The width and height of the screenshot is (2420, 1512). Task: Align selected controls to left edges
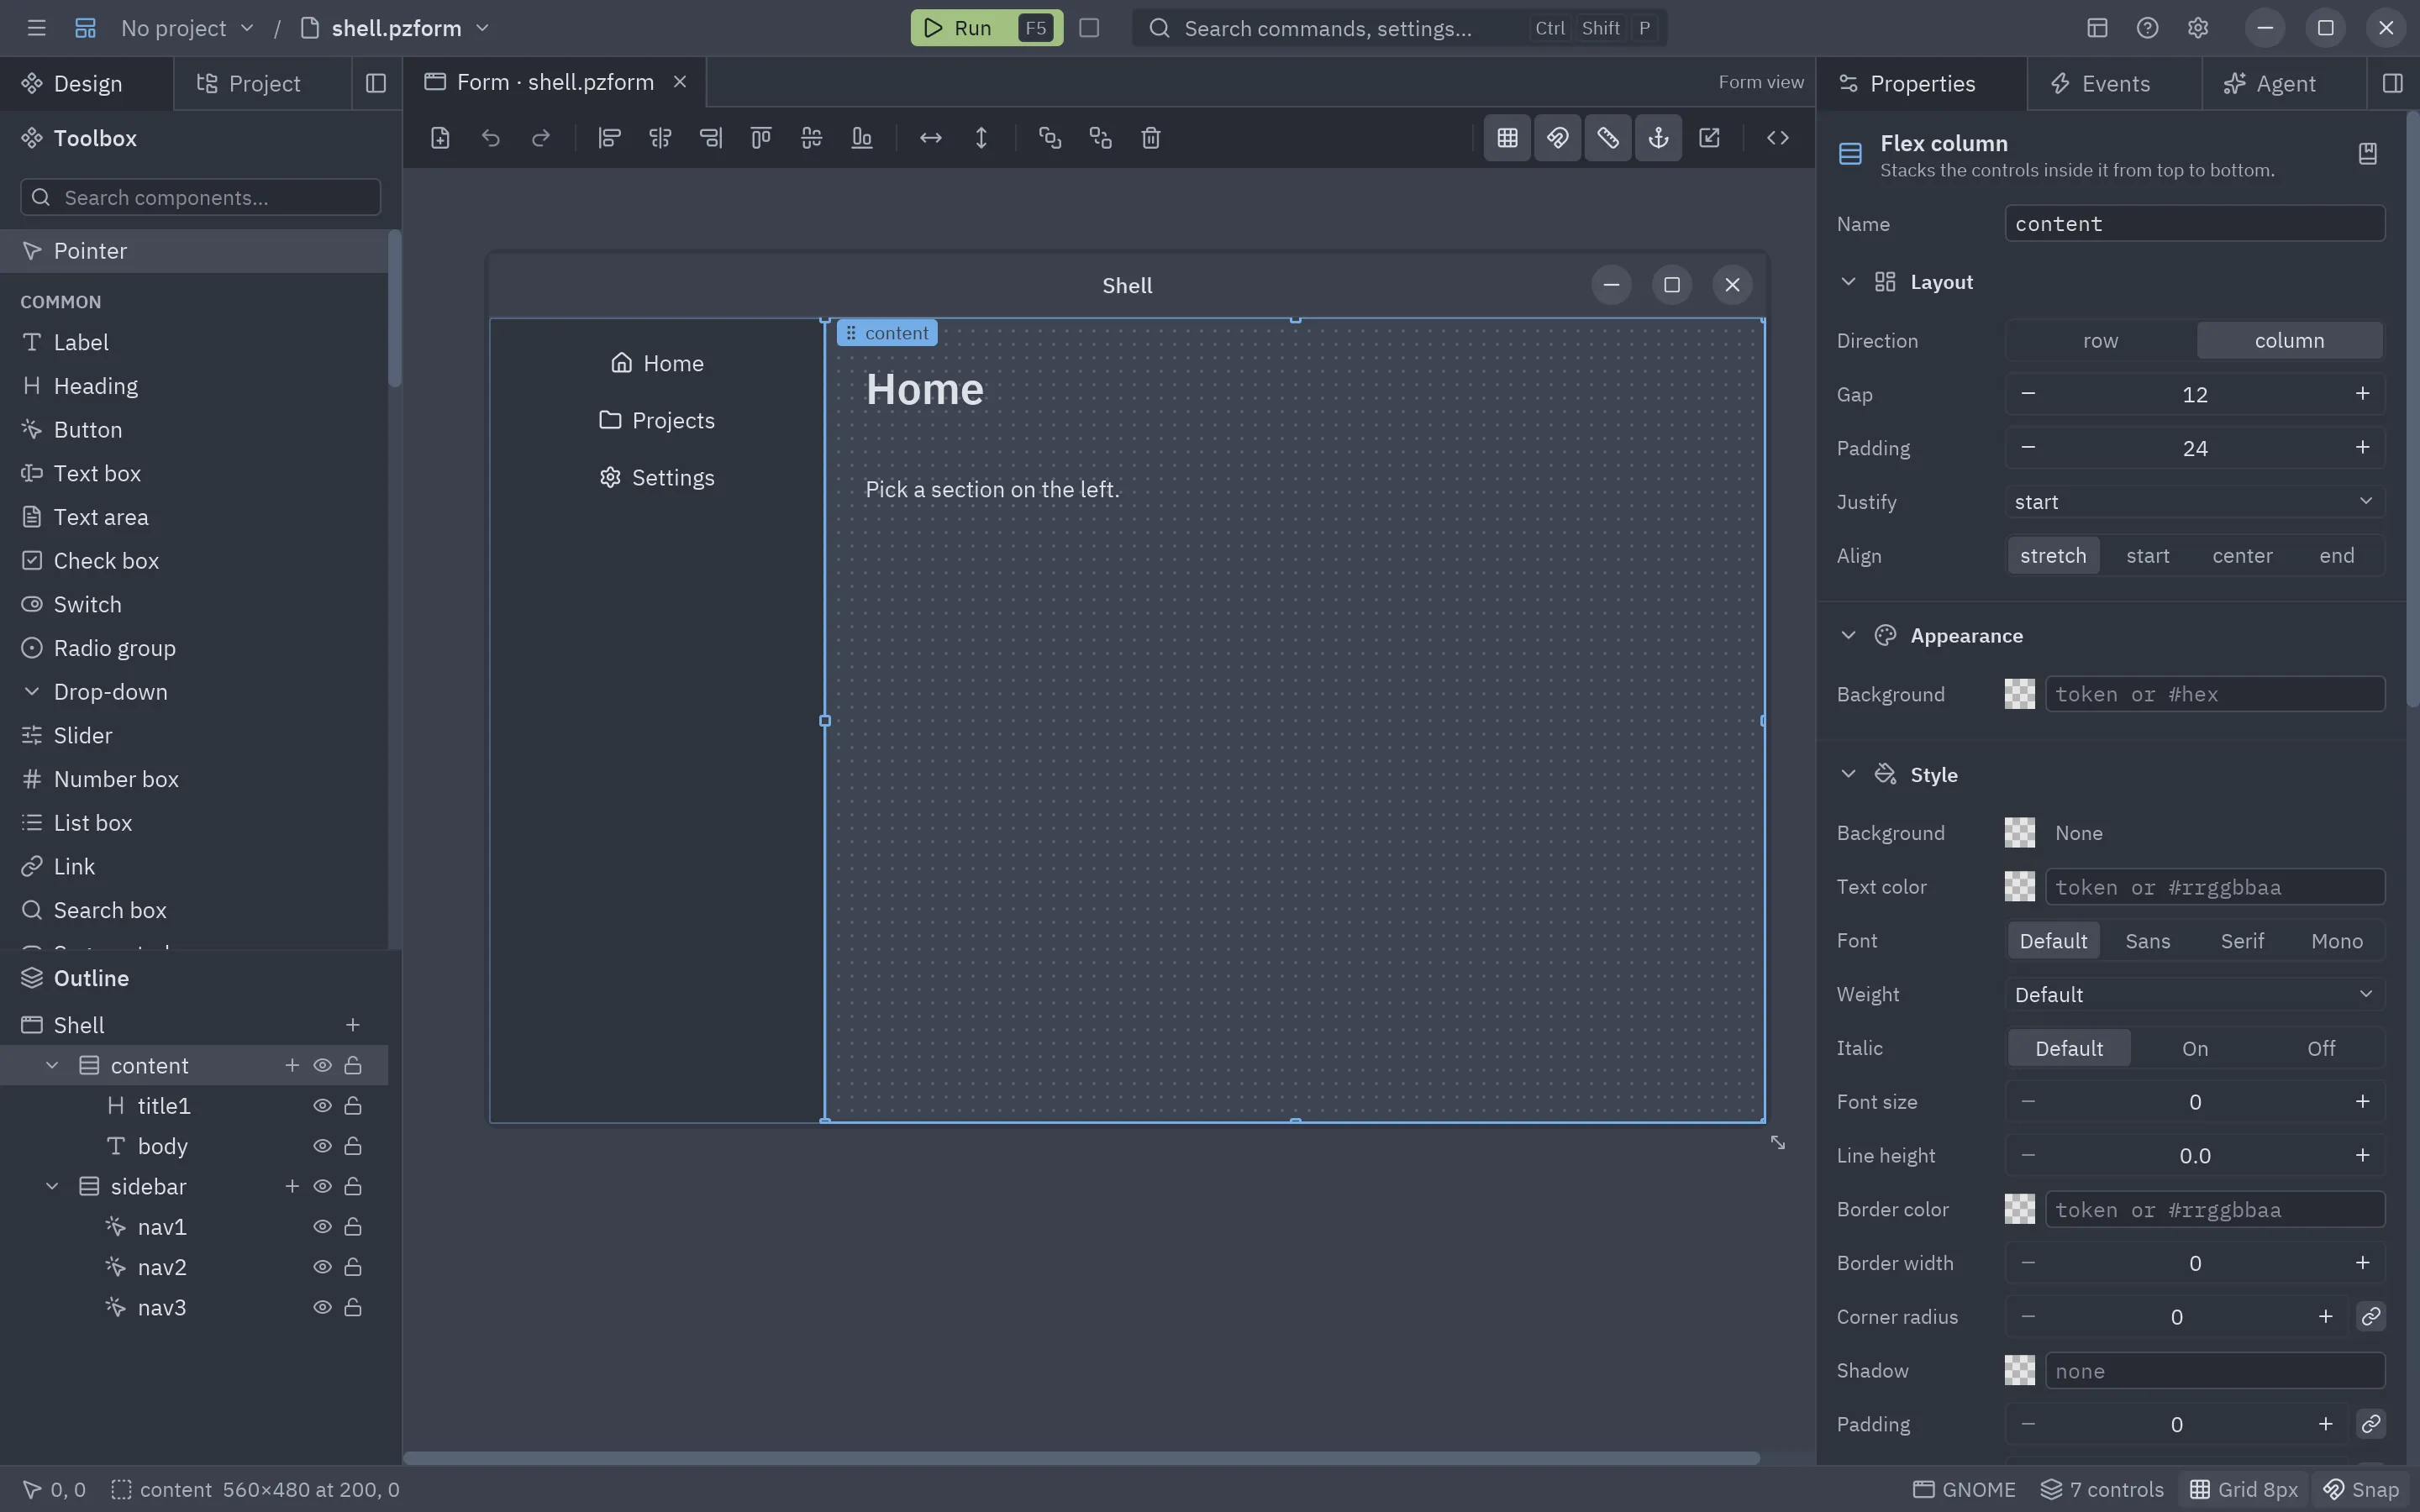pos(609,138)
